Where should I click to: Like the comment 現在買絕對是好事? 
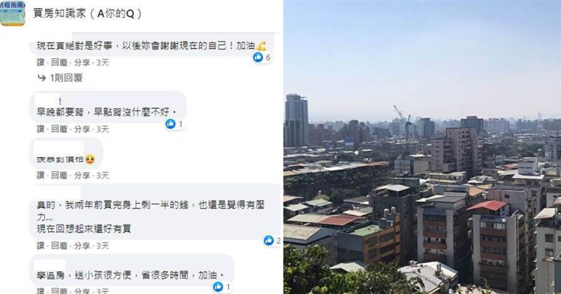click(41, 62)
